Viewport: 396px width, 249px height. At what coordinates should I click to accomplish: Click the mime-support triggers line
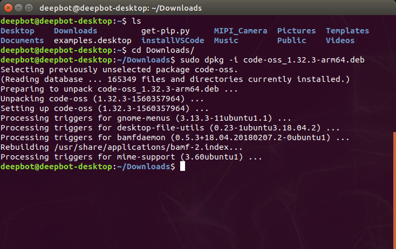pyautogui.click(x=131, y=157)
